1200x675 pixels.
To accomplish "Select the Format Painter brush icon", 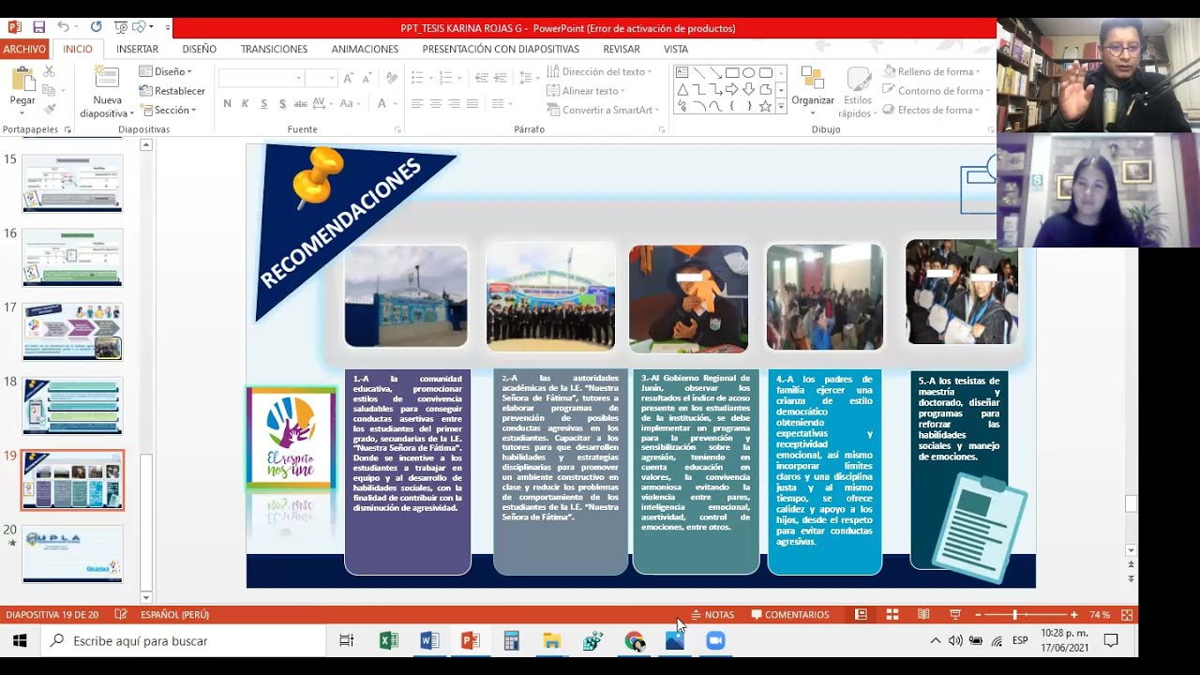I will pyautogui.click(x=49, y=110).
